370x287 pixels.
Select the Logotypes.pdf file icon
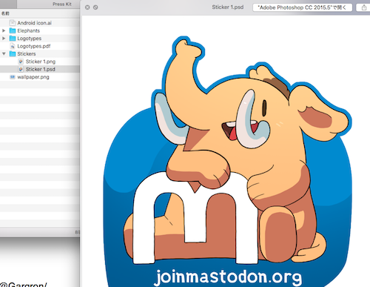[x=13, y=46]
